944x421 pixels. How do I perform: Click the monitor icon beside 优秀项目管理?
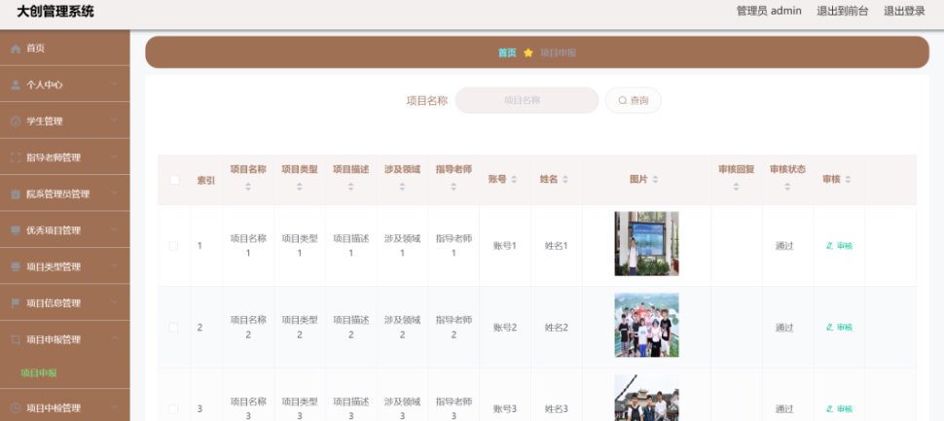coord(16,230)
